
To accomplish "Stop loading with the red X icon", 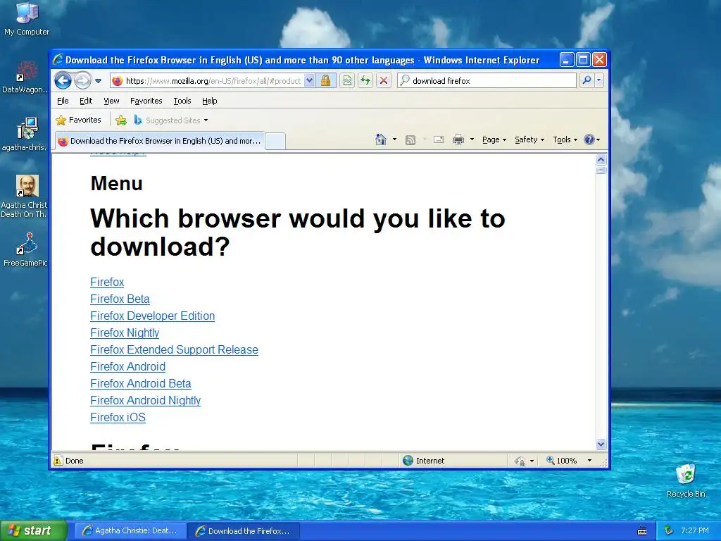I will point(384,81).
